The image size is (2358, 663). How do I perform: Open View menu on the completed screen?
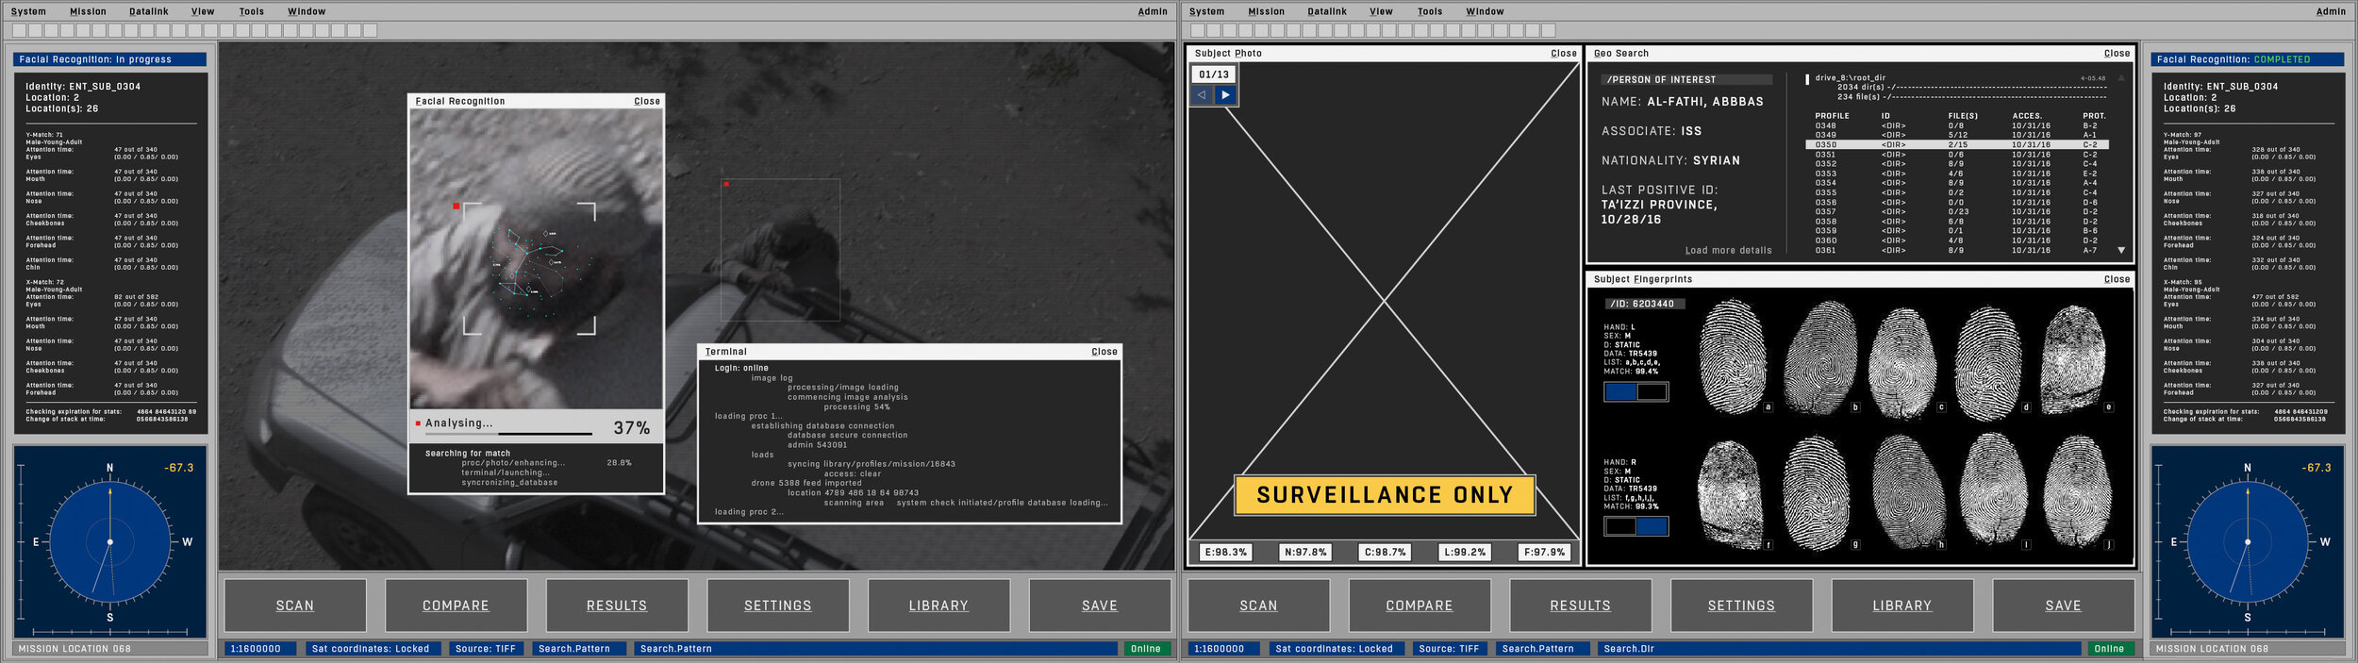pos(1381,11)
